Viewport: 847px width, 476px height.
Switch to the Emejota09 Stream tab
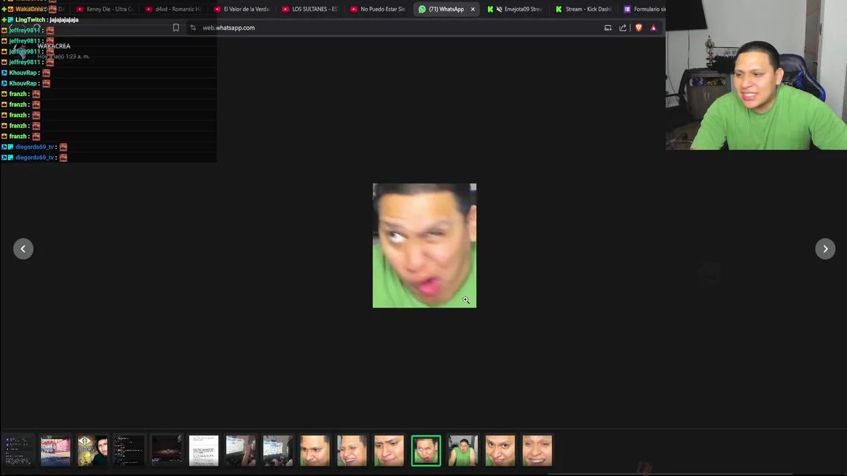(515, 9)
